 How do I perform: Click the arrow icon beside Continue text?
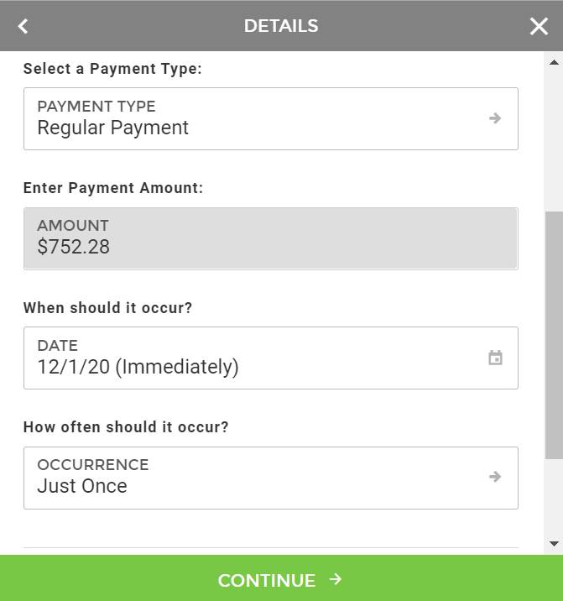(336, 579)
